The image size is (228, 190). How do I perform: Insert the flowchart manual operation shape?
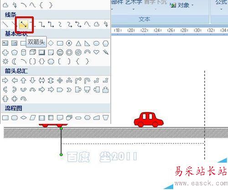[106, 118]
